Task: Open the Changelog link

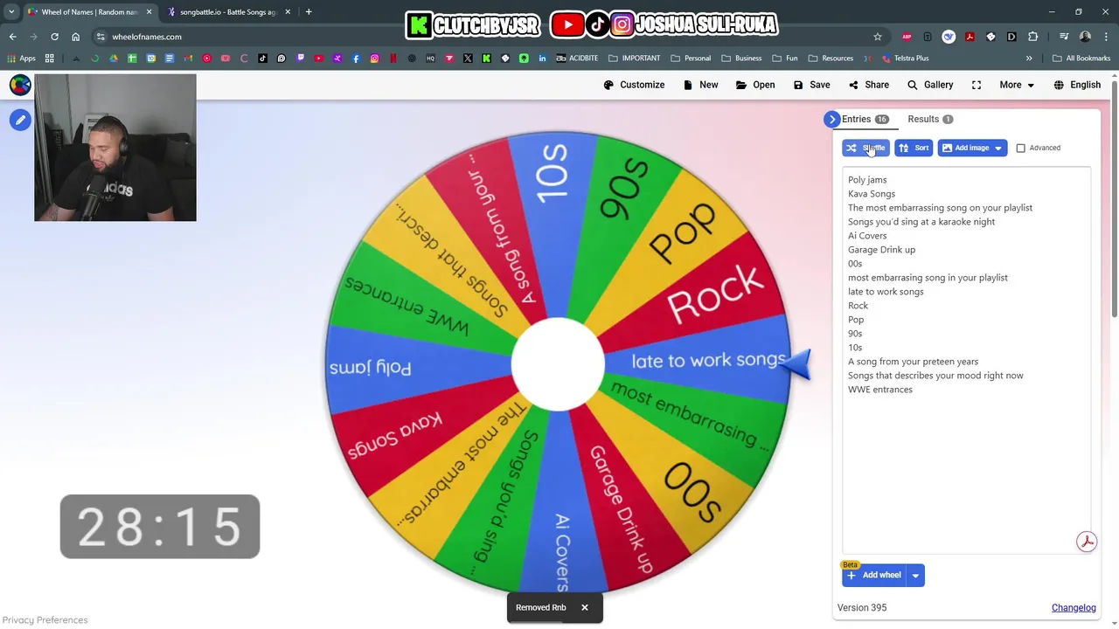Action: click(x=1074, y=607)
